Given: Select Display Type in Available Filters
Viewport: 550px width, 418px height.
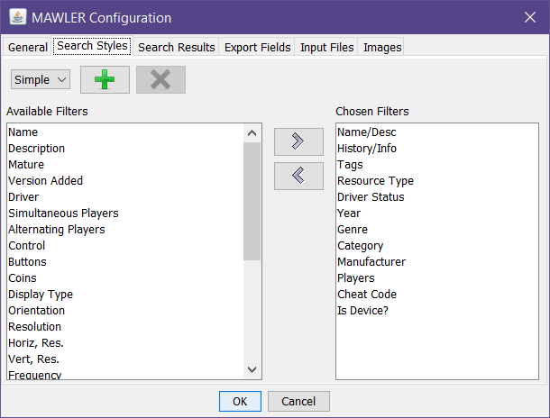Looking at the screenshot, I should [x=41, y=295].
